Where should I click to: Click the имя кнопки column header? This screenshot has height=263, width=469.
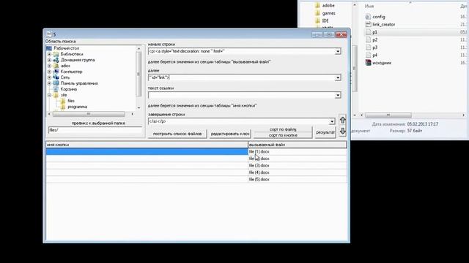click(x=147, y=145)
